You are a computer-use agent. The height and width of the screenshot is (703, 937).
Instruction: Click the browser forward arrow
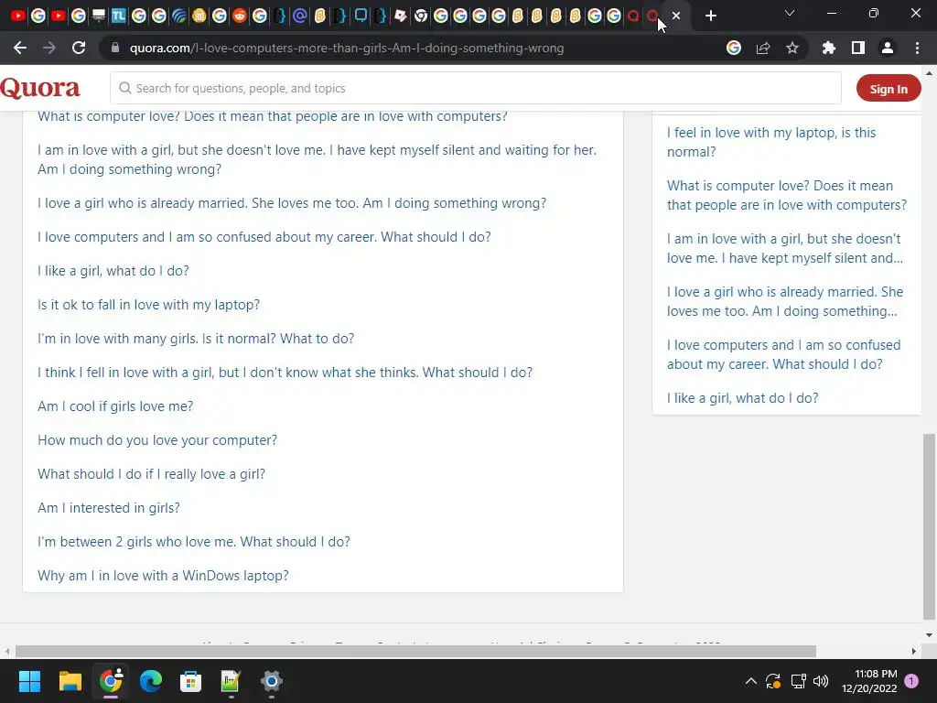pos(49,48)
